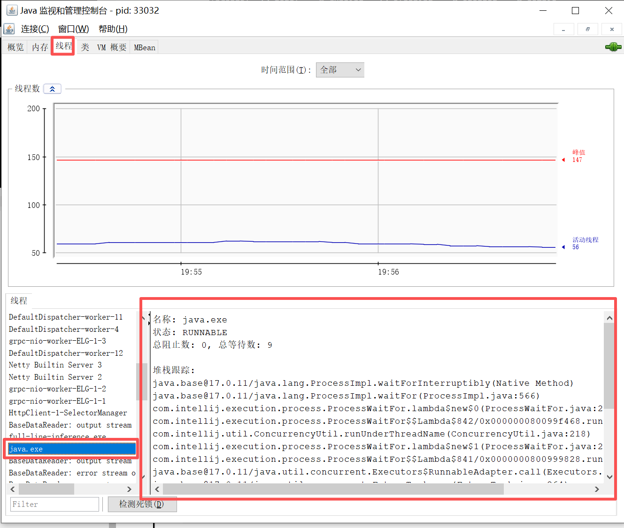624x528 pixels.
Task: Collapse the 线程数 chart panel
Action: (x=52, y=89)
